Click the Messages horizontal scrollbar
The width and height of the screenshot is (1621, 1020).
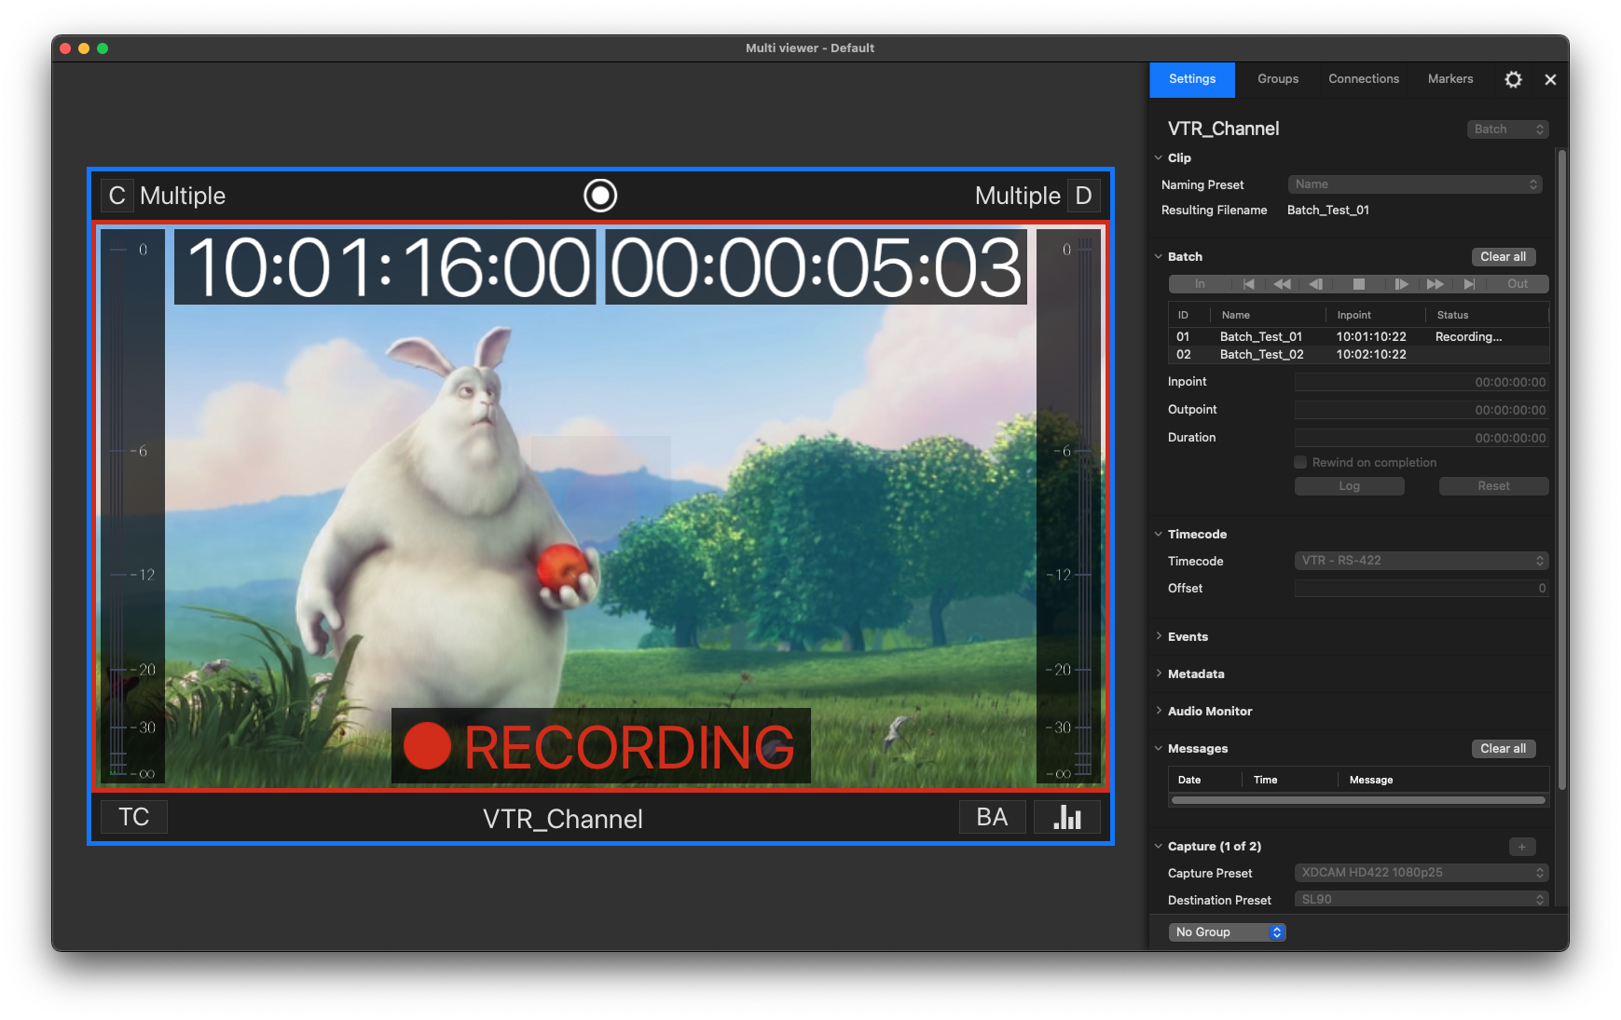pos(1358,800)
